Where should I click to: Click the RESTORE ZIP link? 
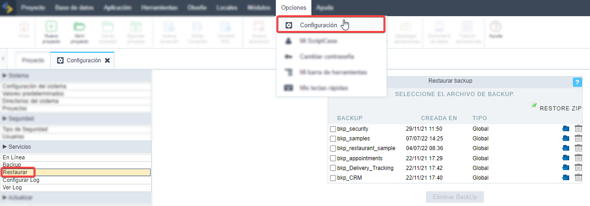pyautogui.click(x=560, y=108)
